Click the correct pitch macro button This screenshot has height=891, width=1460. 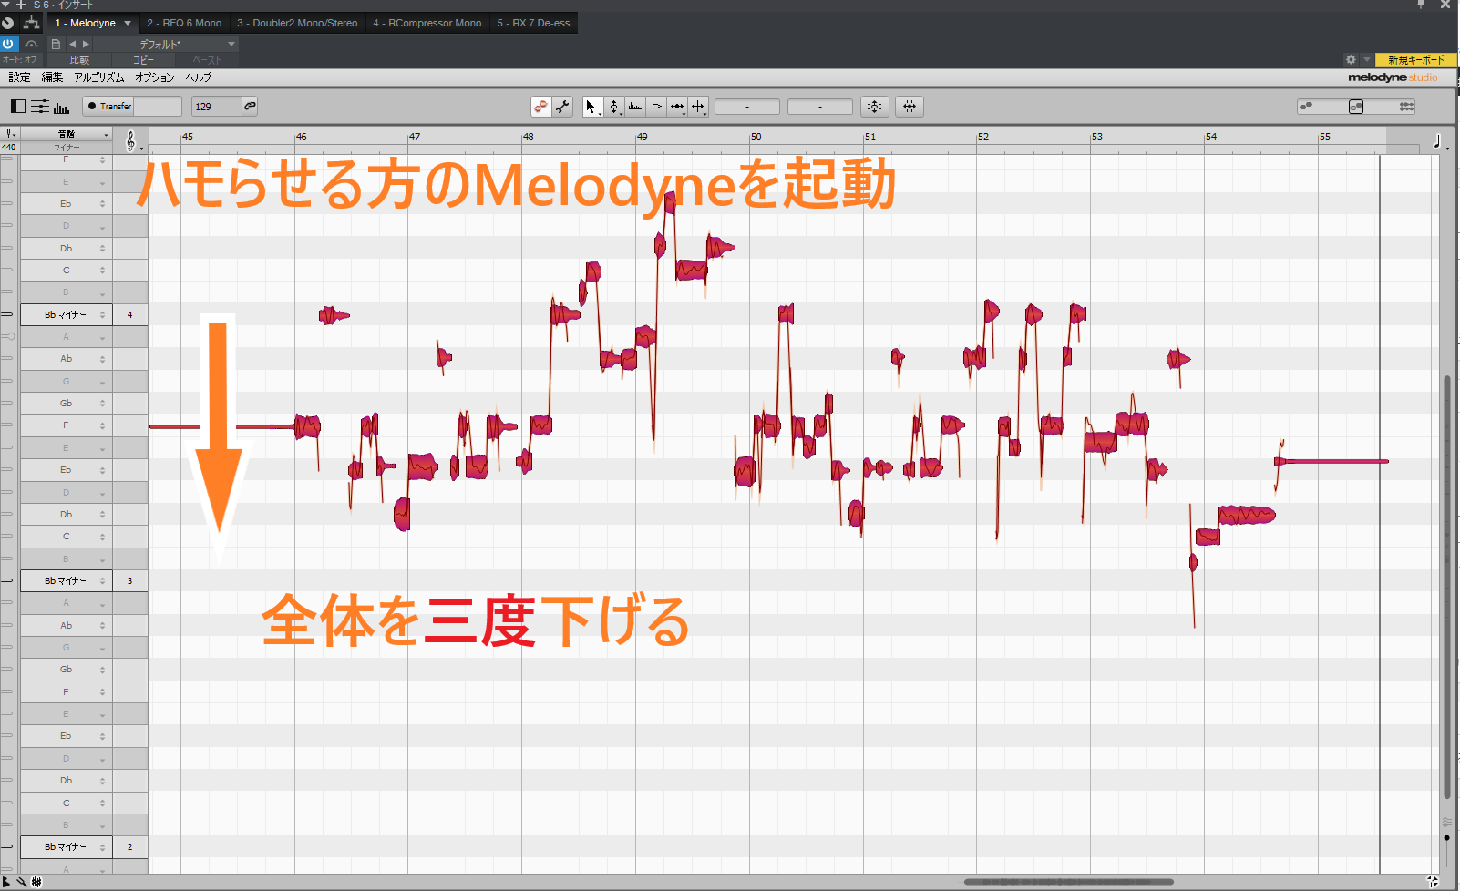(x=875, y=107)
